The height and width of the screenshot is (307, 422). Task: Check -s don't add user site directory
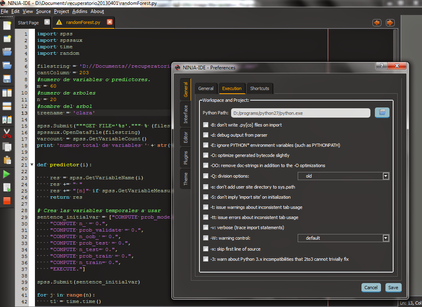pyautogui.click(x=206, y=187)
